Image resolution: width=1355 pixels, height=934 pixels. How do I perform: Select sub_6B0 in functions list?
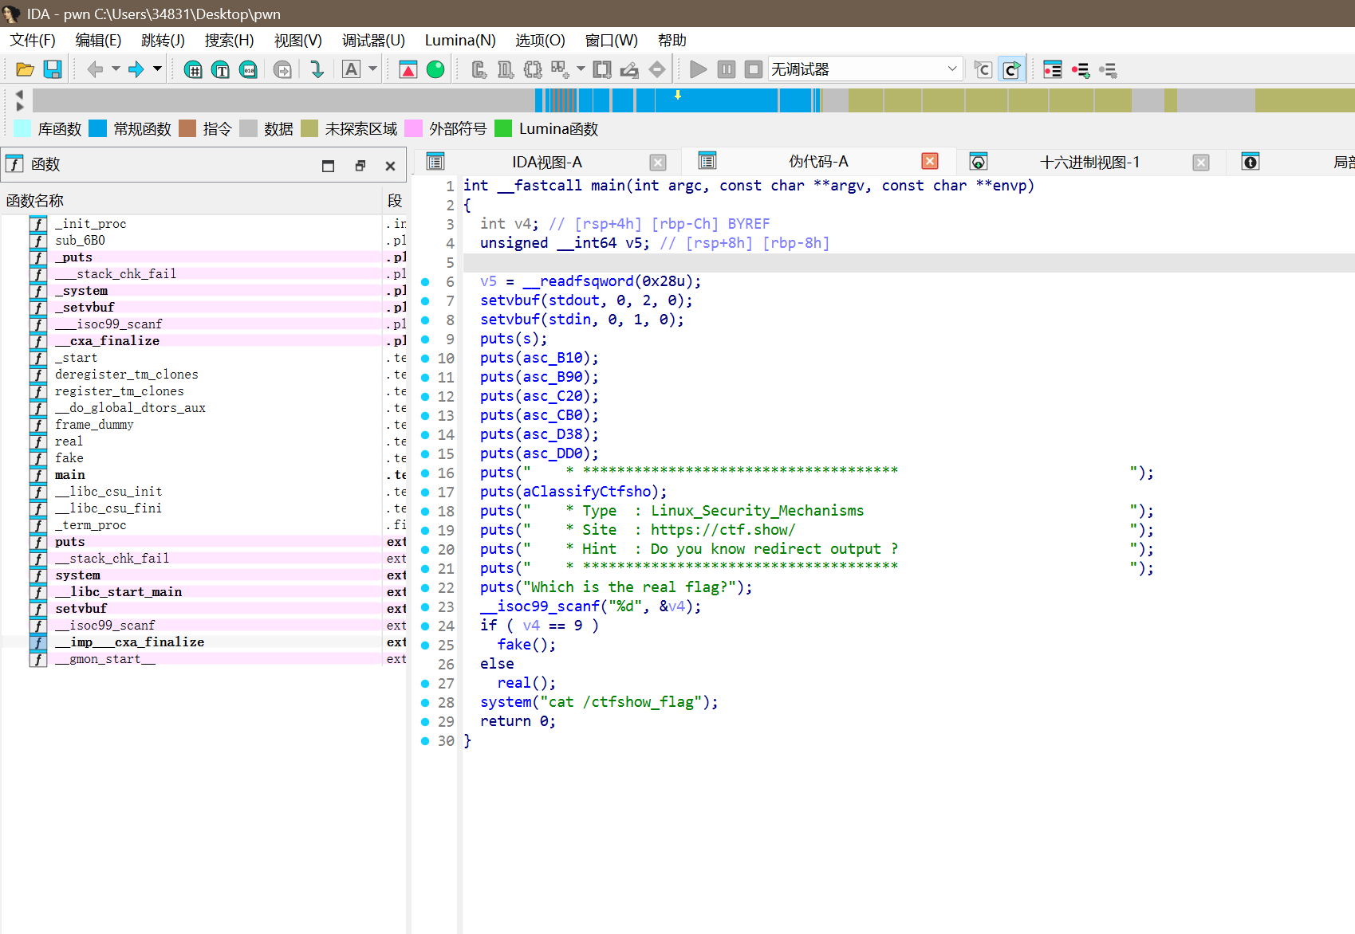80,241
